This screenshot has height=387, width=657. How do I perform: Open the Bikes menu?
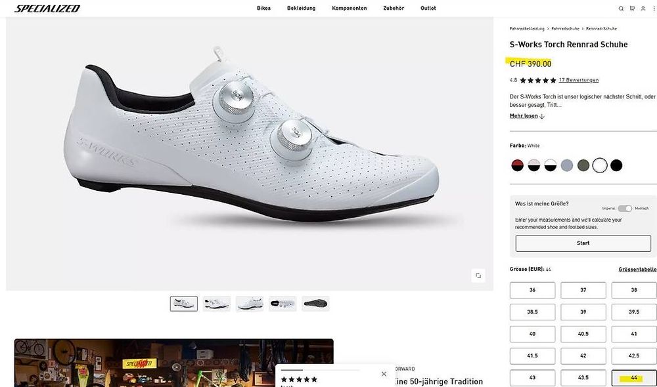coord(263,9)
